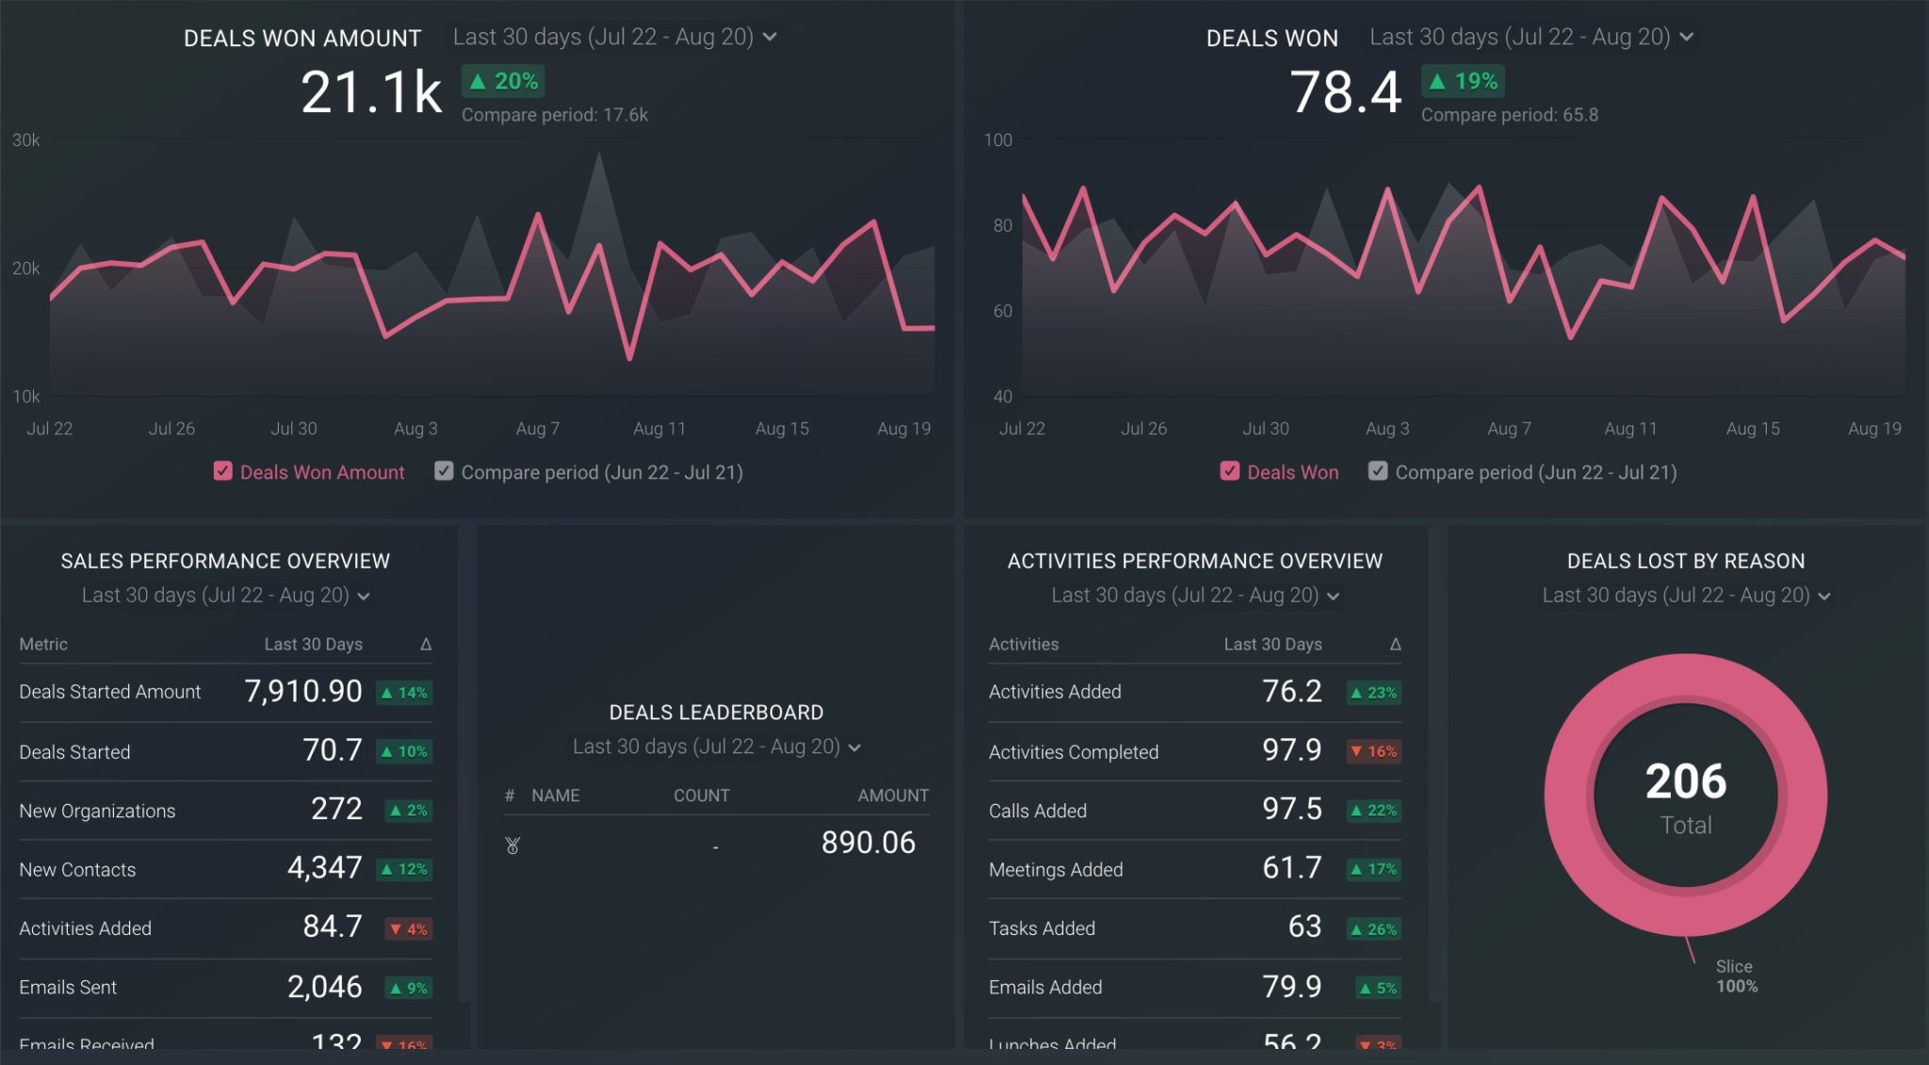Select the NAME column header
The width and height of the screenshot is (1929, 1065).
coord(557,796)
